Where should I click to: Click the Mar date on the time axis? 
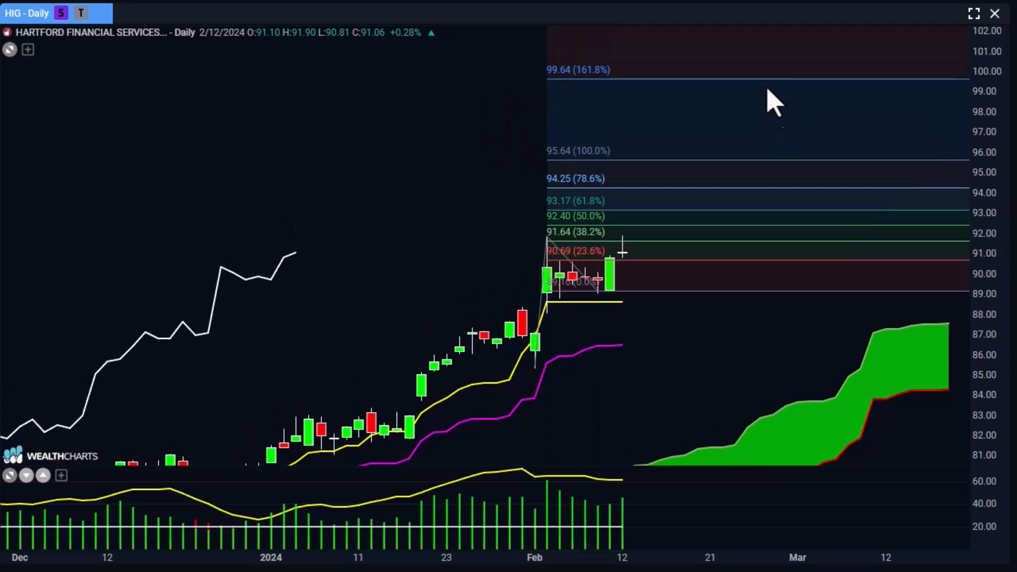(x=798, y=557)
